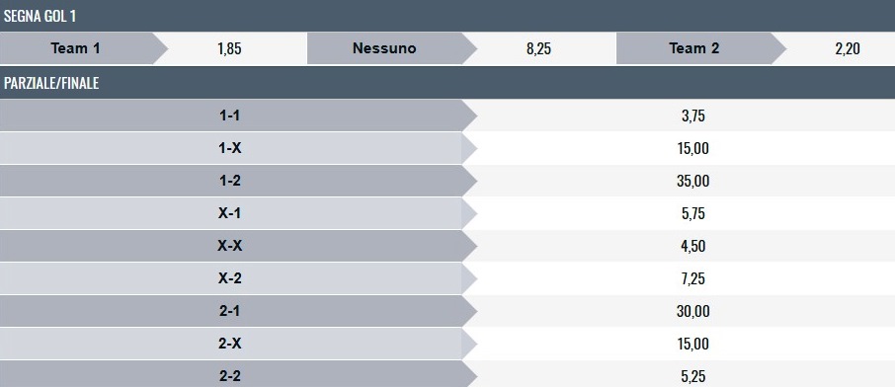Click the X-X outcome label
Screen dimensions: 895x387
230,246
